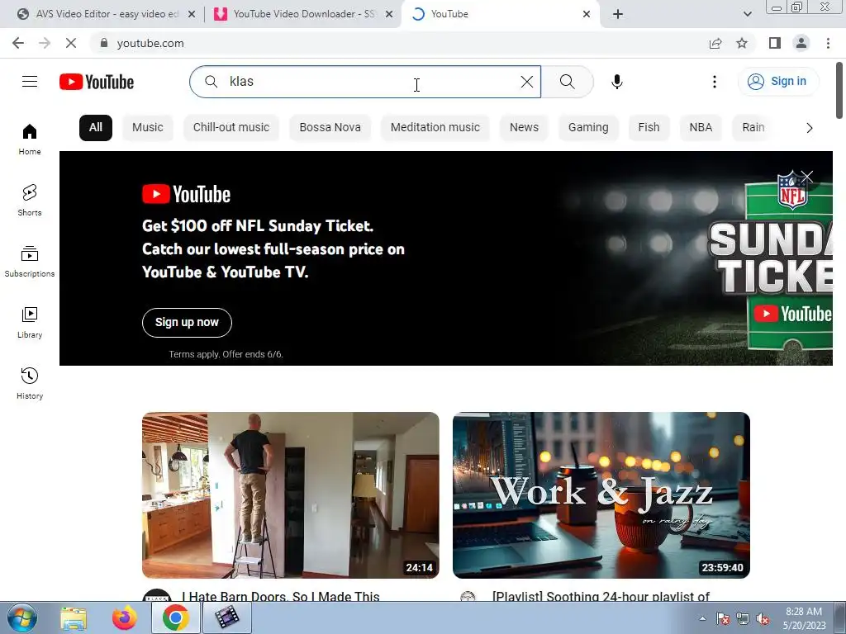Open File Explorer from taskbar

(74, 617)
